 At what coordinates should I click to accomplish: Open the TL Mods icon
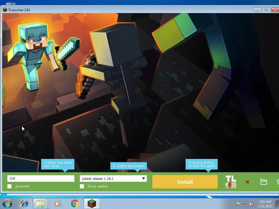(x=231, y=182)
